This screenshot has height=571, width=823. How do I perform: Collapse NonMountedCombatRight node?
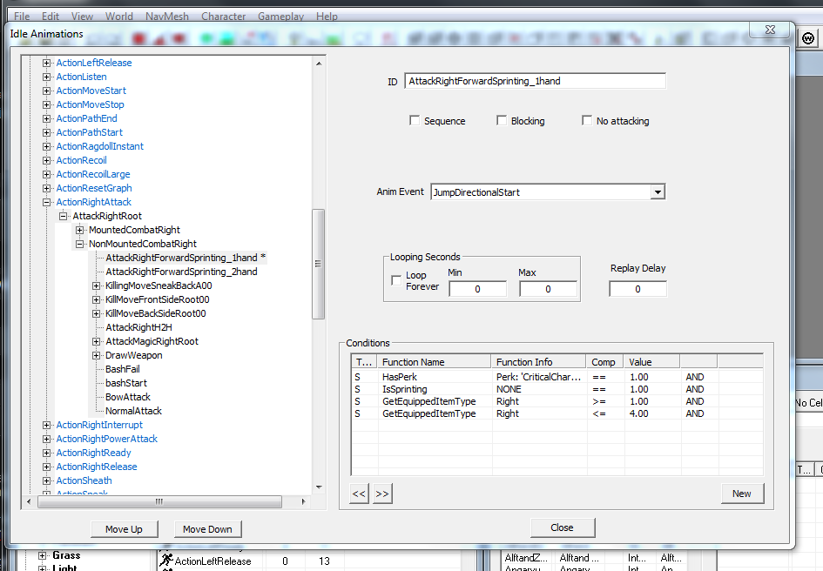[x=79, y=244]
